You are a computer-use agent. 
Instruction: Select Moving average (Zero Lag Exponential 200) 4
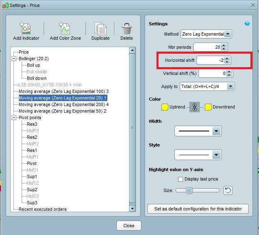[x=64, y=104]
